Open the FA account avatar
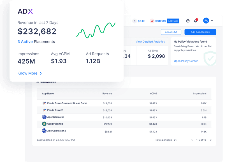 click(x=206, y=20)
